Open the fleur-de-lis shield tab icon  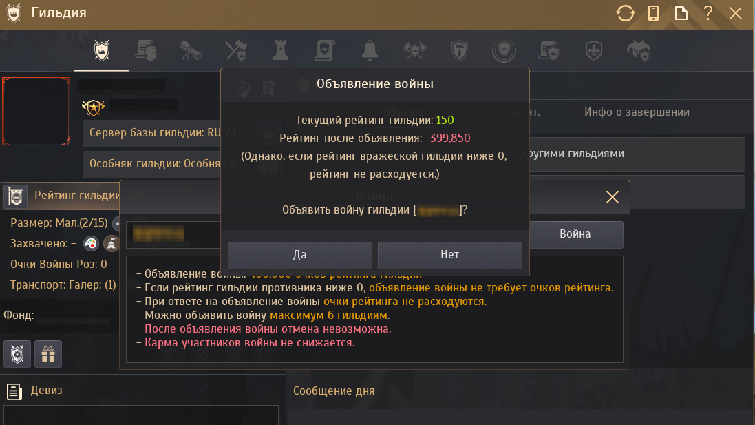[x=594, y=50]
